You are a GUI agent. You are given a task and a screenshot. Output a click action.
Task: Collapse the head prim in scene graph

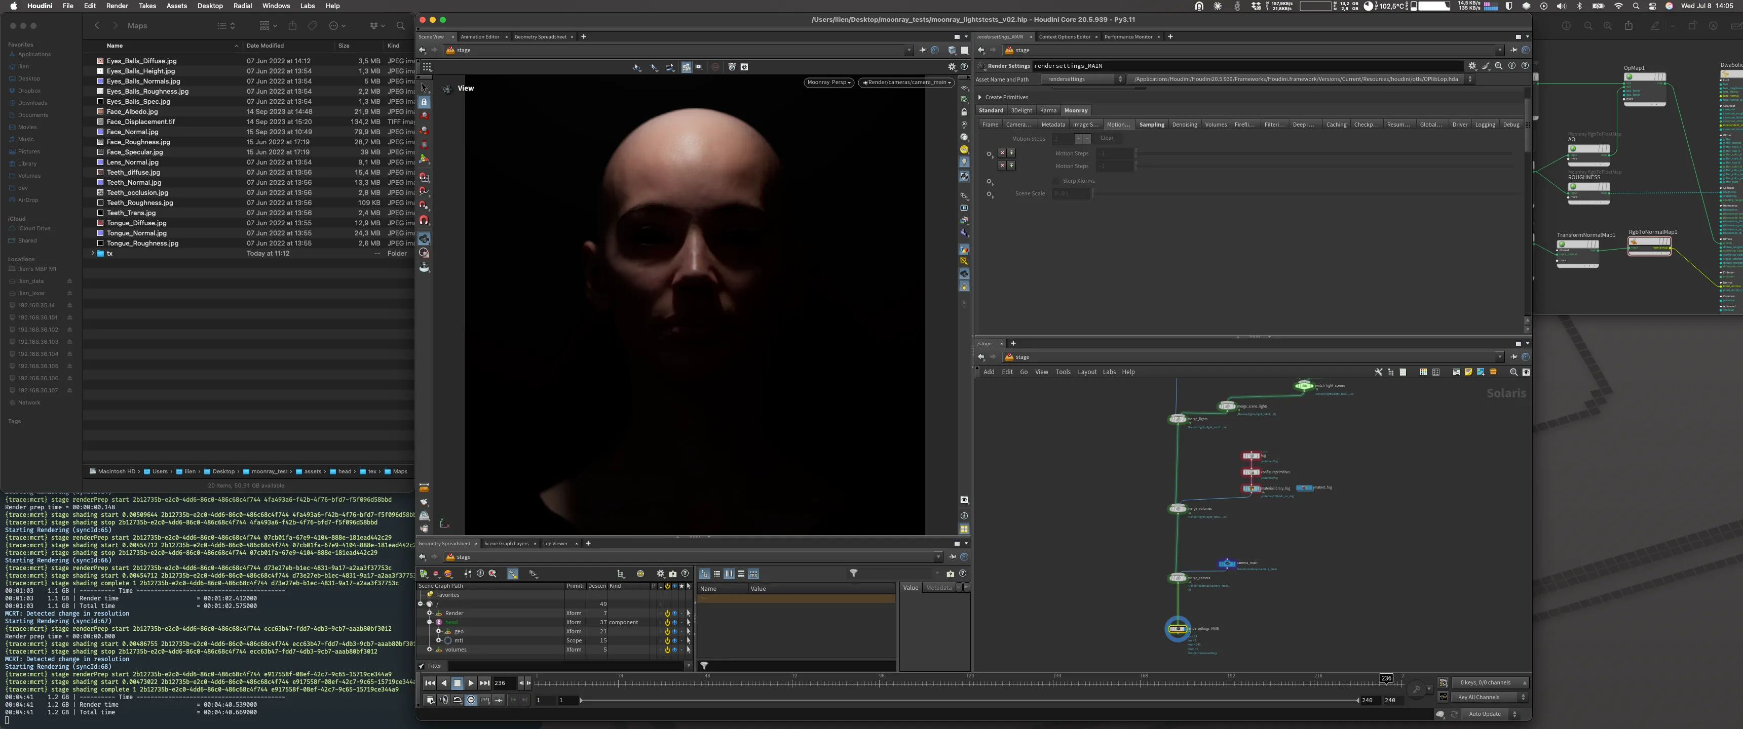[430, 622]
